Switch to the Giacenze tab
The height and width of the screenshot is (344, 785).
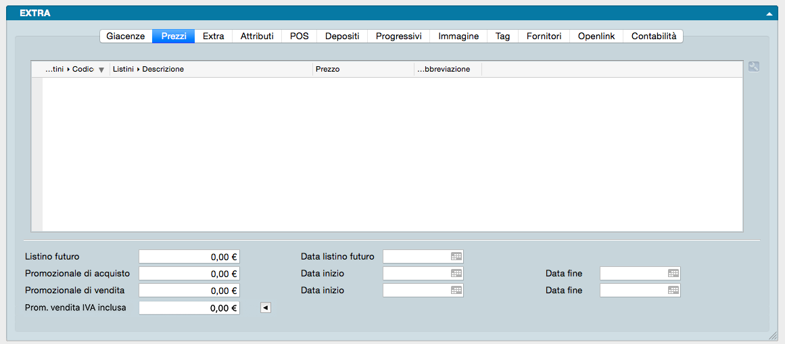pyautogui.click(x=126, y=36)
